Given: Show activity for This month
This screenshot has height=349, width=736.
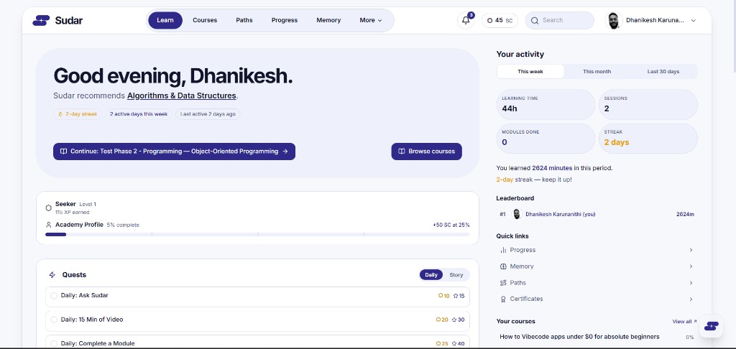Looking at the screenshot, I should pos(597,71).
